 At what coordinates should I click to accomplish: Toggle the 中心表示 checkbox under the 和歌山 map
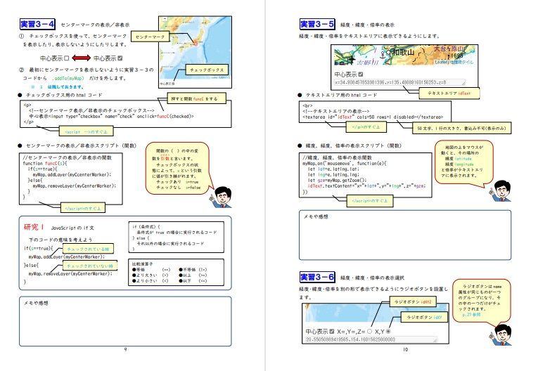click(x=361, y=74)
